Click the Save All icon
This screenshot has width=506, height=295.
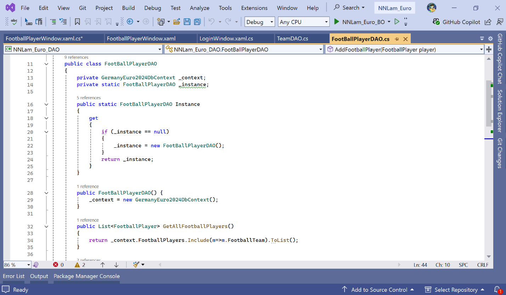pos(197,22)
